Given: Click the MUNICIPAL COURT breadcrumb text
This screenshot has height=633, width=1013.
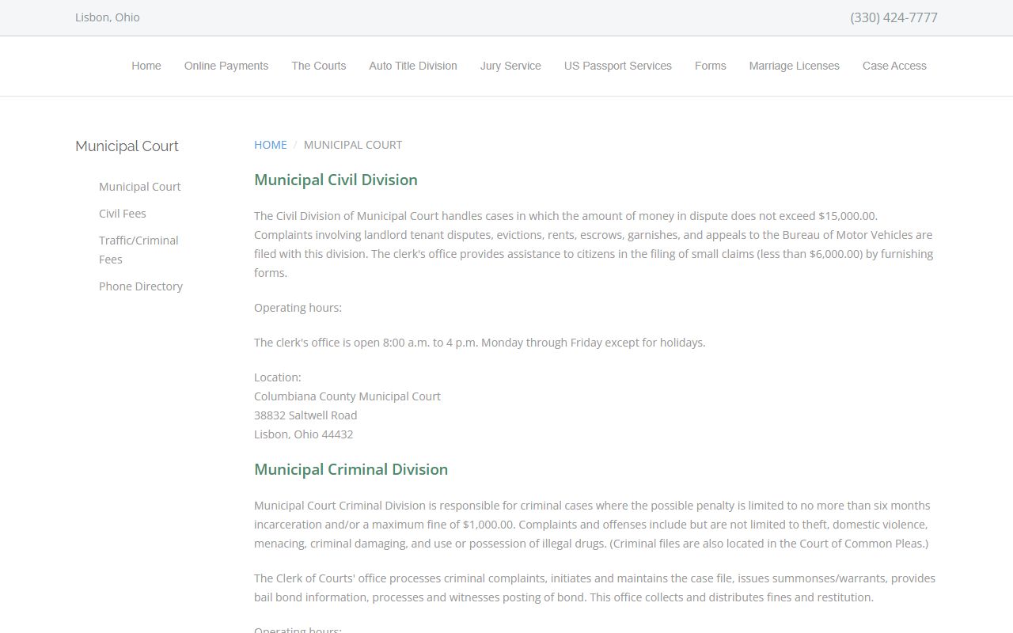Looking at the screenshot, I should (x=353, y=145).
